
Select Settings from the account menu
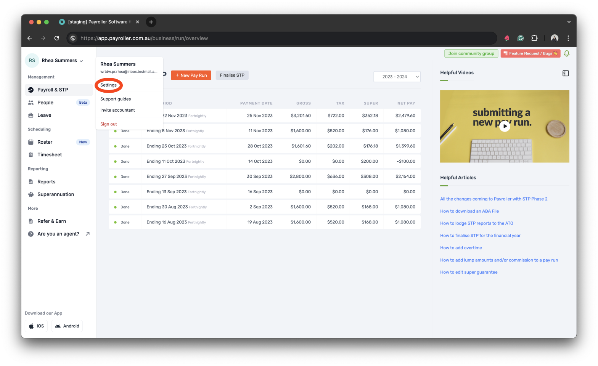[x=109, y=85]
